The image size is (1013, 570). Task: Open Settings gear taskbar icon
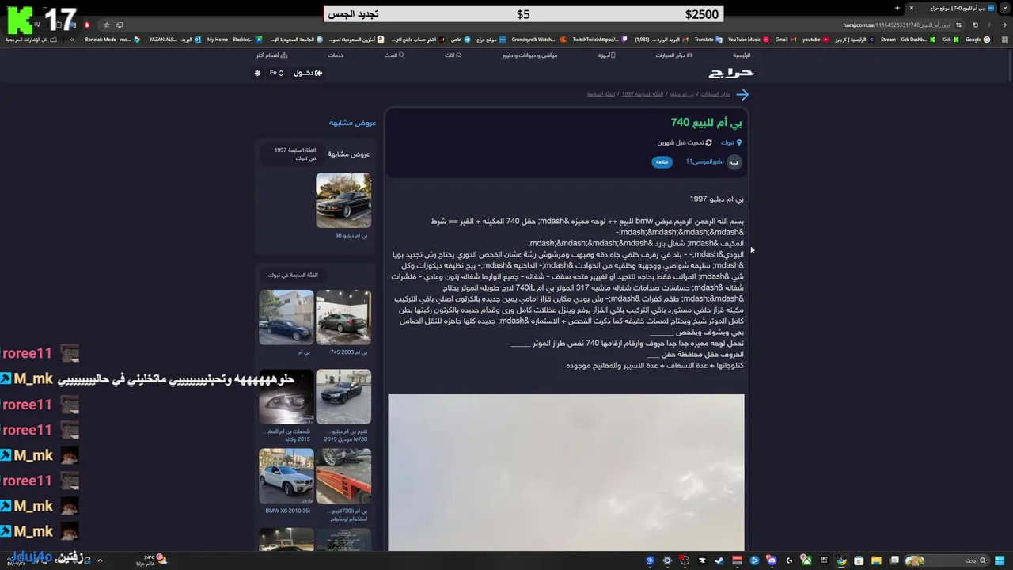pos(667,560)
